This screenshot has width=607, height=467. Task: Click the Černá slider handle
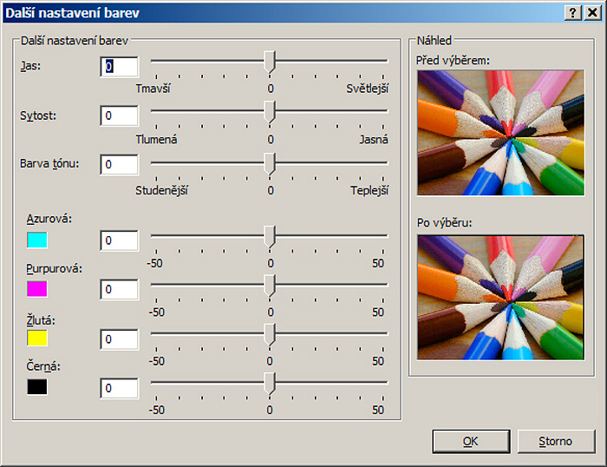click(270, 383)
